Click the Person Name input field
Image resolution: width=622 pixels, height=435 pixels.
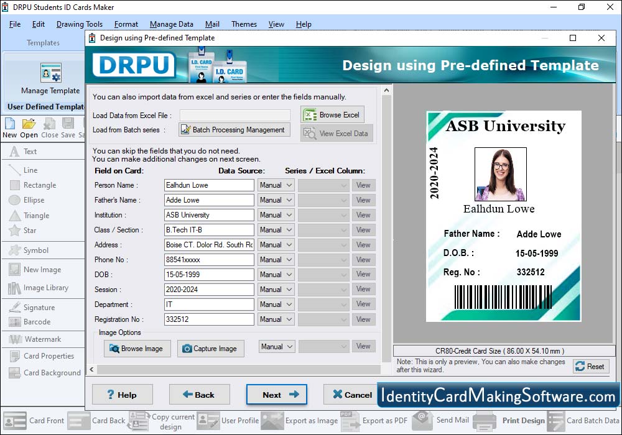(209, 185)
